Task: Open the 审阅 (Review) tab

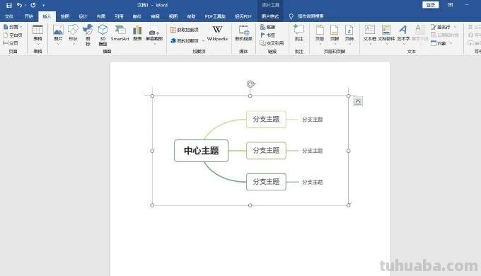Action: point(155,16)
